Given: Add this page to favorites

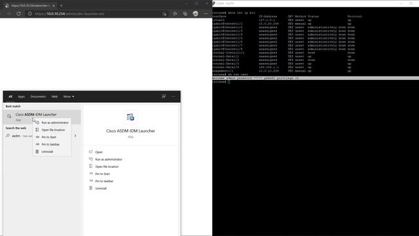Looking at the screenshot, I should point(175,14).
